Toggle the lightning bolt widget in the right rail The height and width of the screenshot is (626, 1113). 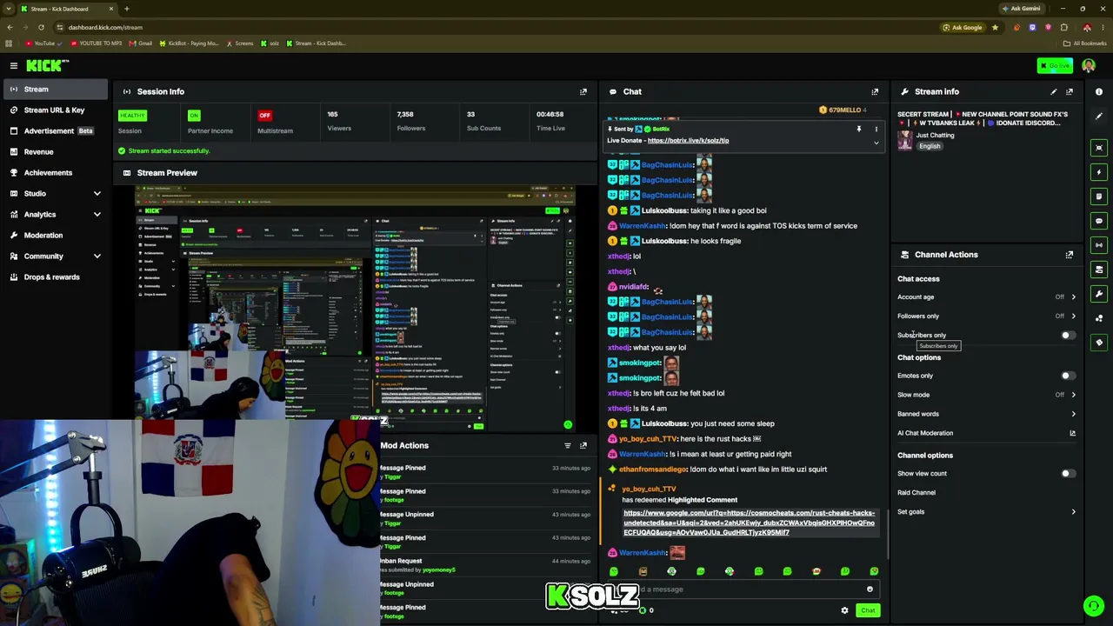(x=1099, y=172)
